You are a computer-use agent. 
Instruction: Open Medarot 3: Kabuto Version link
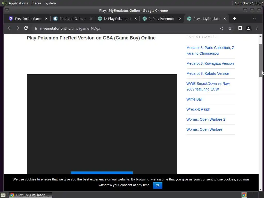208,73
